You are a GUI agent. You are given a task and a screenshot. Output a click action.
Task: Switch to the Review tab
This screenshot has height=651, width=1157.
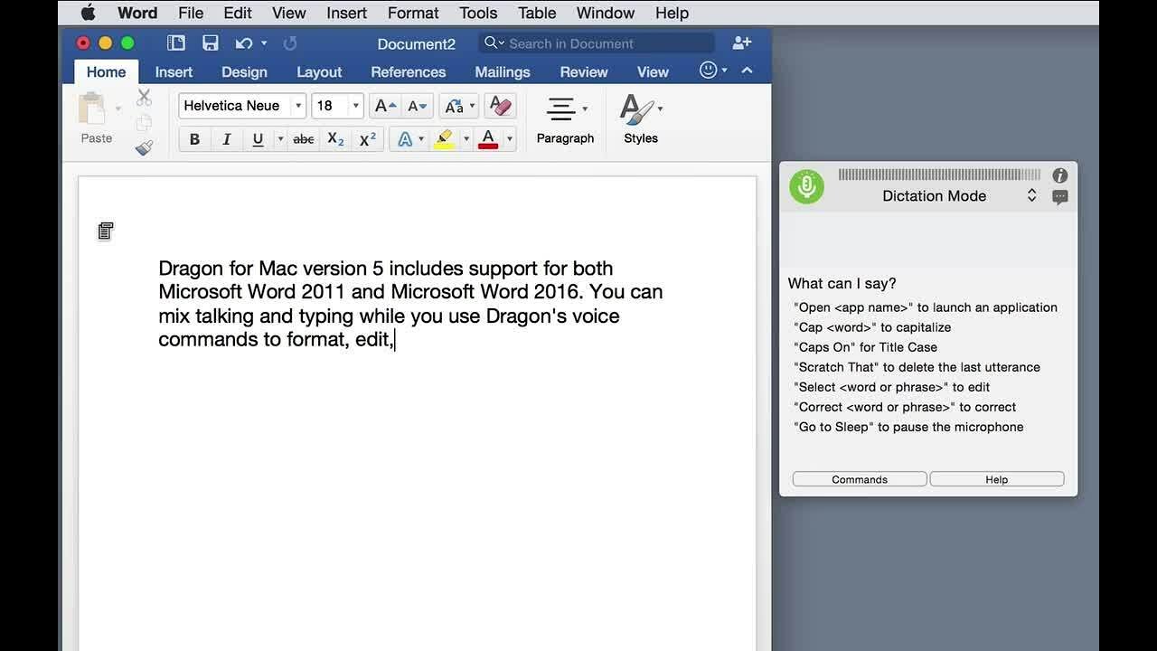point(584,71)
